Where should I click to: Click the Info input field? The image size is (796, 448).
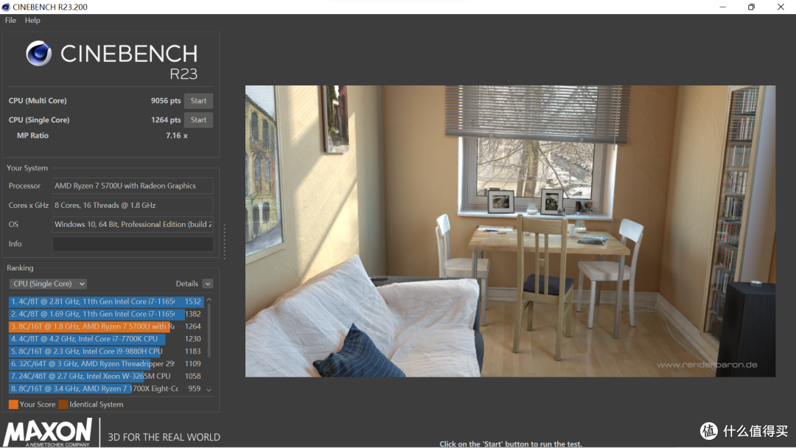(x=133, y=244)
